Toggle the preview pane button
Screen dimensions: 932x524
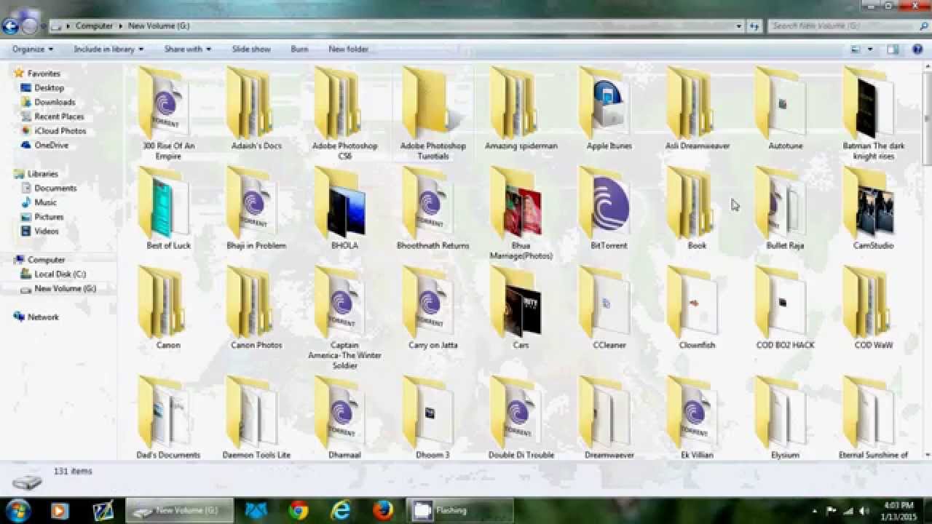pos(893,49)
